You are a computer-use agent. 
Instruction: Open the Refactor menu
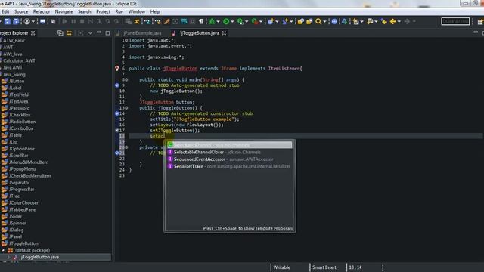tap(42, 12)
